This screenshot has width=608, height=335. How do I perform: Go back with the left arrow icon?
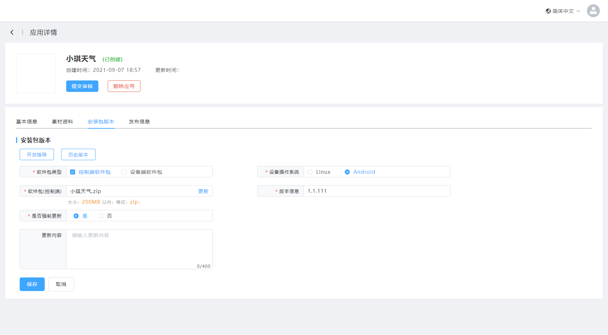click(12, 32)
